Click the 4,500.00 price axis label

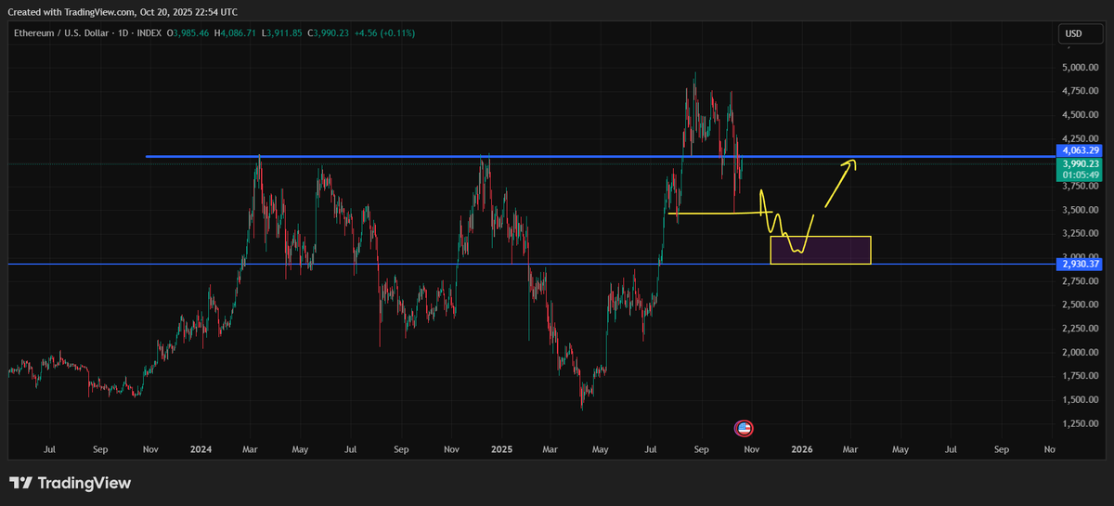[1081, 115]
